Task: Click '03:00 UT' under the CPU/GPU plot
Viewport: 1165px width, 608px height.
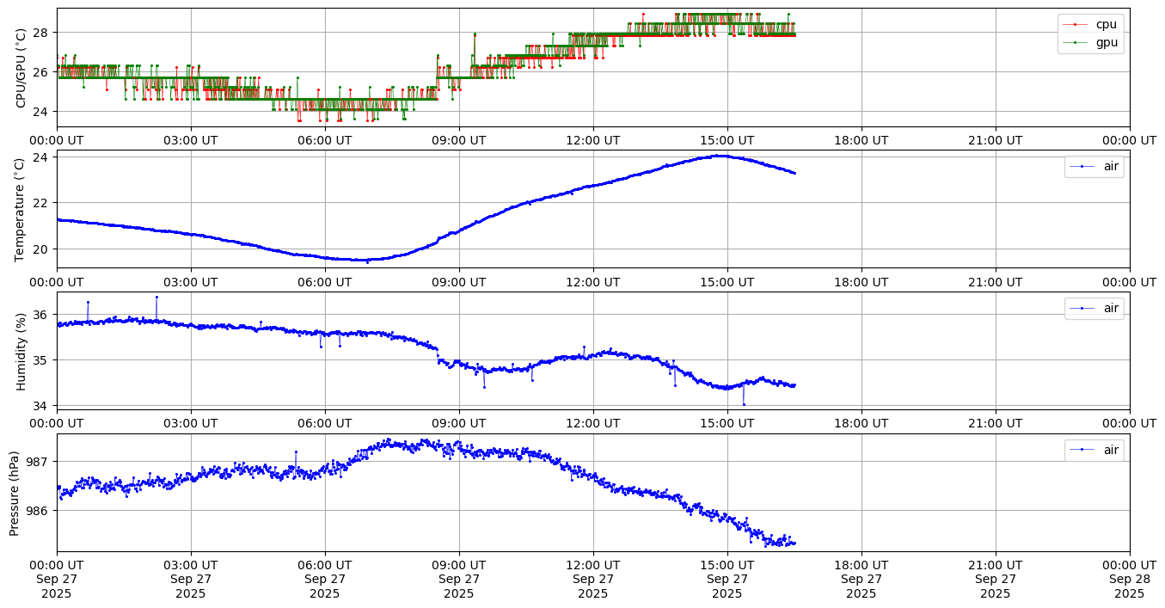Action: [x=191, y=140]
